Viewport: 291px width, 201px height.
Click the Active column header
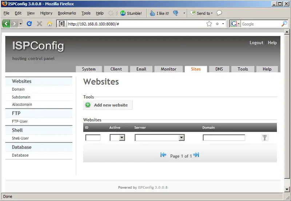point(115,128)
